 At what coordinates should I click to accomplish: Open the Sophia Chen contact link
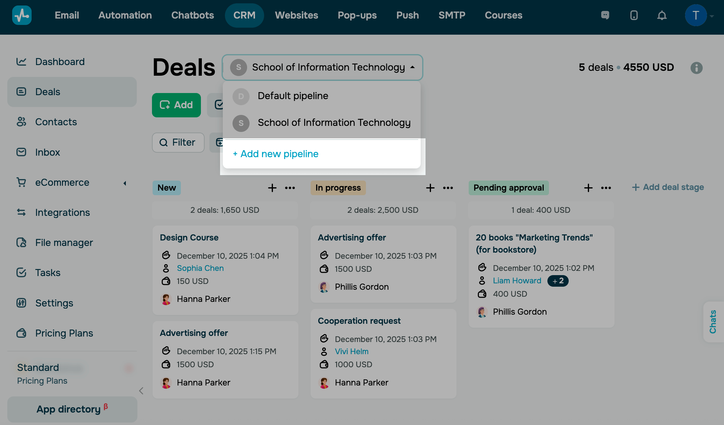click(200, 268)
